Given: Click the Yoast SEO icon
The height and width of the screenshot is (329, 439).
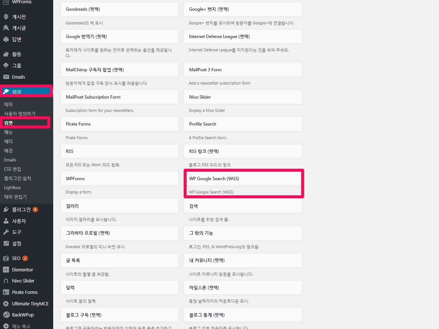Looking at the screenshot, I should point(6,258).
